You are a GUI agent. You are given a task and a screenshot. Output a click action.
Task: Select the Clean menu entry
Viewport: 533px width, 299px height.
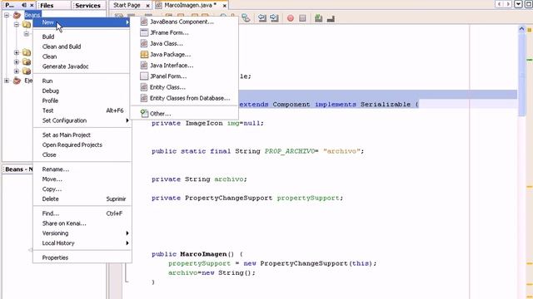point(82,56)
